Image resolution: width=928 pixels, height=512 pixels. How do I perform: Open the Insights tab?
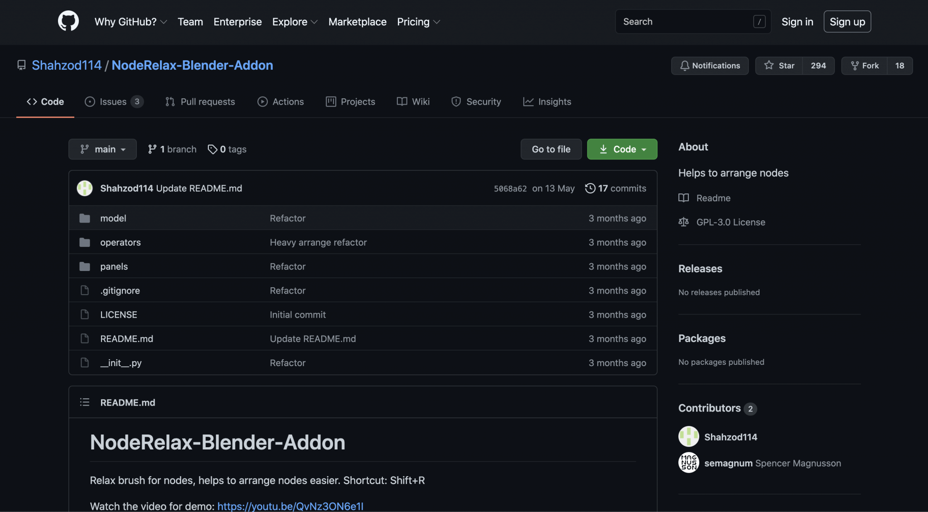pos(547,102)
